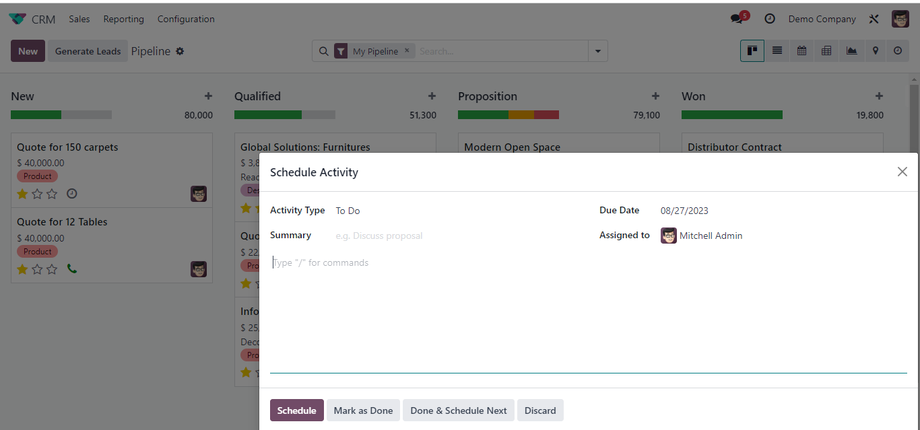Click the Mark as Done button

363,410
